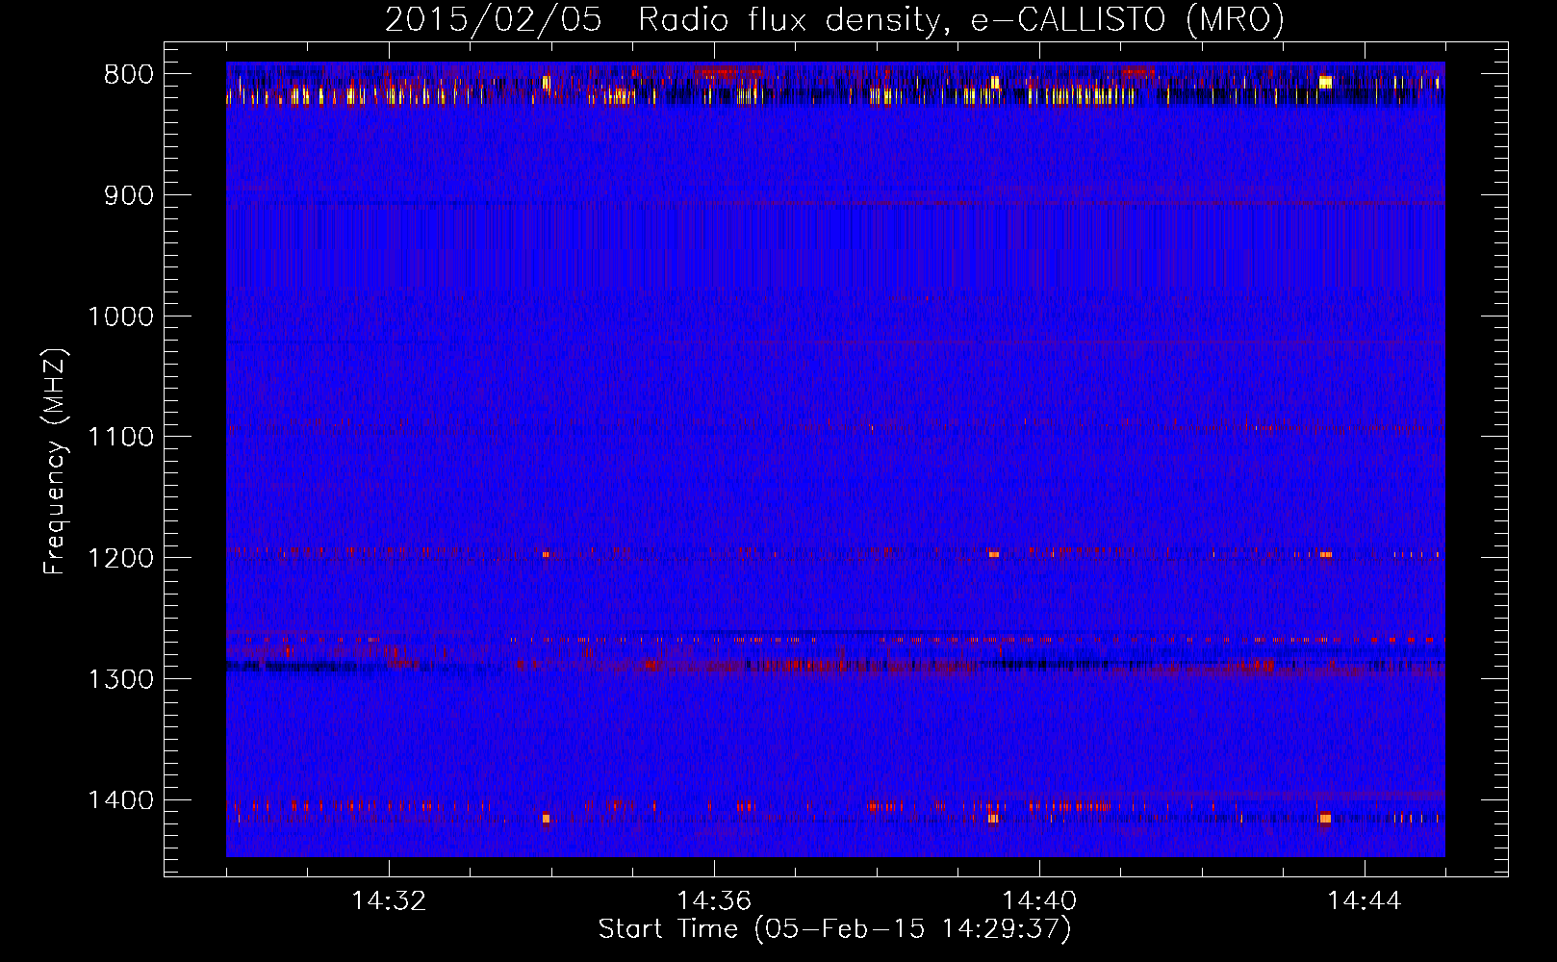Click the '14:40' time axis label
1557x962 pixels.
point(1039,901)
